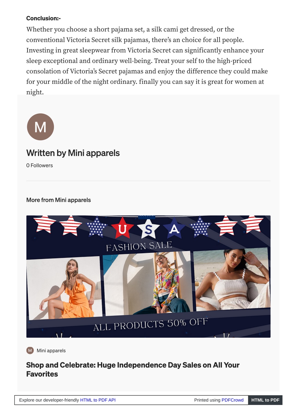
Task: Click the All Products 50% Off text
Action: [x=151, y=324]
